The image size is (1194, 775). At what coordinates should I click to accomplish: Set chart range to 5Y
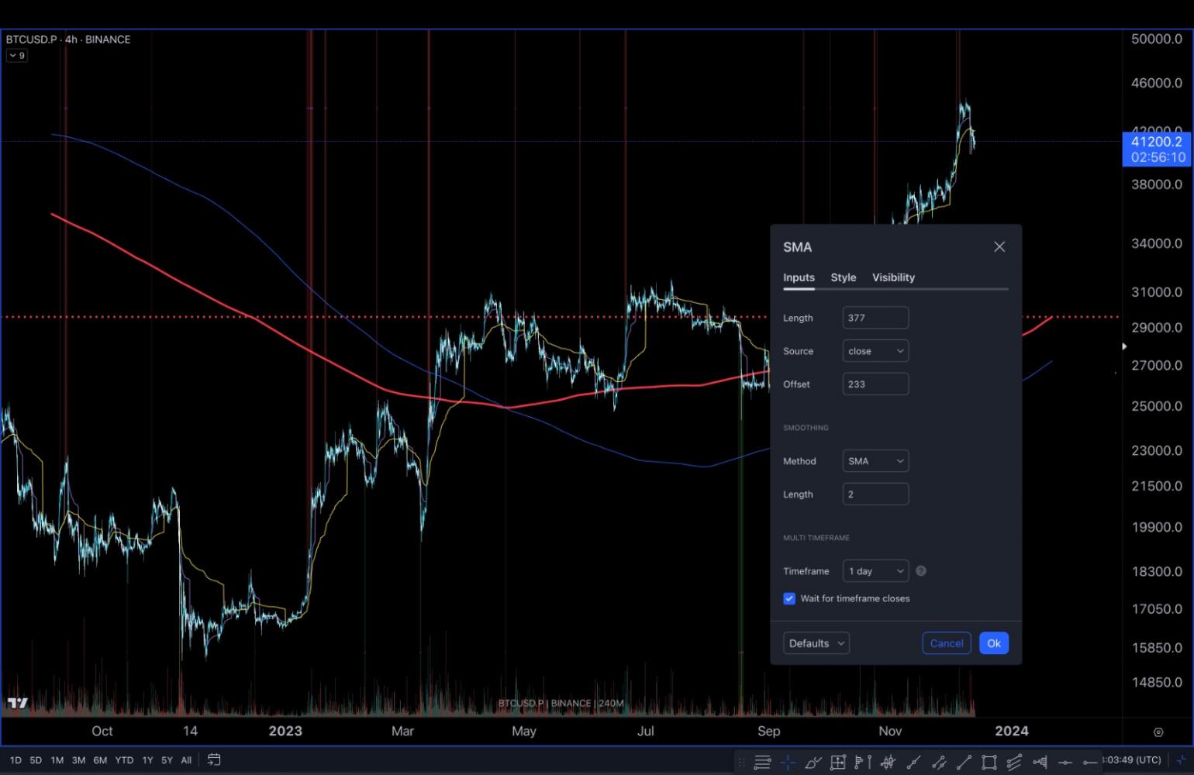(167, 760)
